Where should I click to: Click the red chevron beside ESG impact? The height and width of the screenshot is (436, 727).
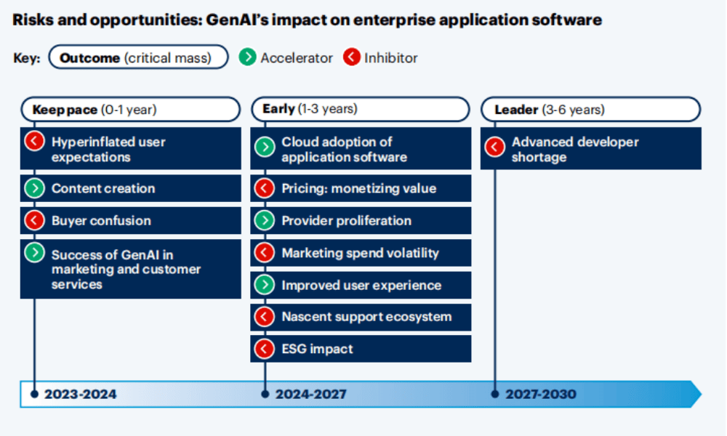coord(264,349)
